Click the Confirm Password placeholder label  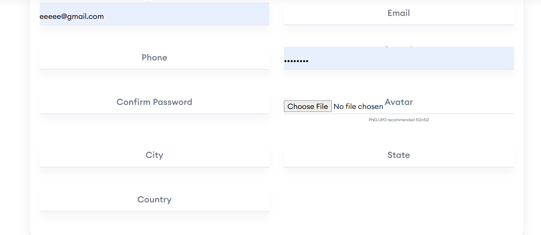[x=154, y=102]
